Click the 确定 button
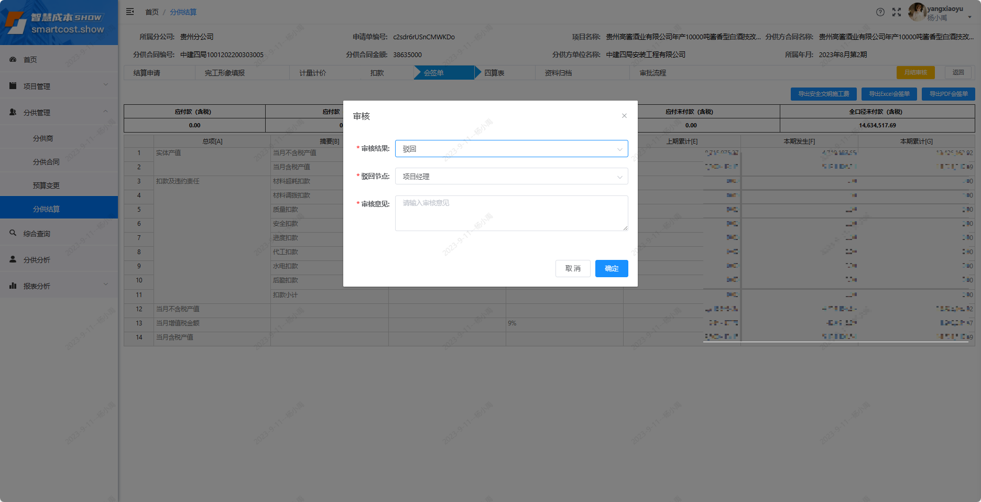Image resolution: width=981 pixels, height=502 pixels. [612, 268]
